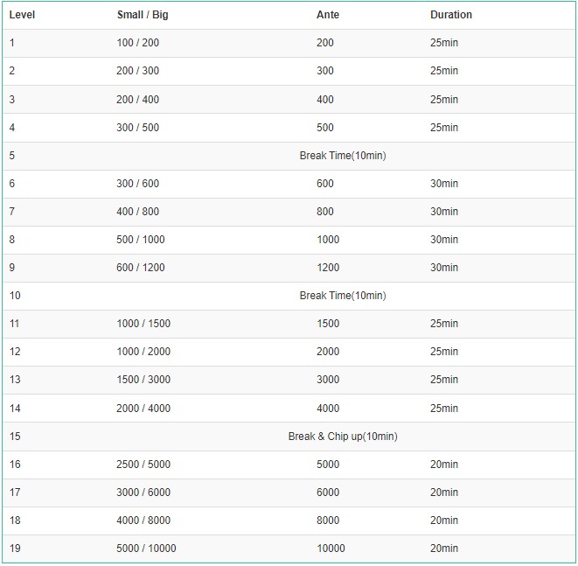
Task: Click the 25min duration in level 13 row
Action: 444,380
